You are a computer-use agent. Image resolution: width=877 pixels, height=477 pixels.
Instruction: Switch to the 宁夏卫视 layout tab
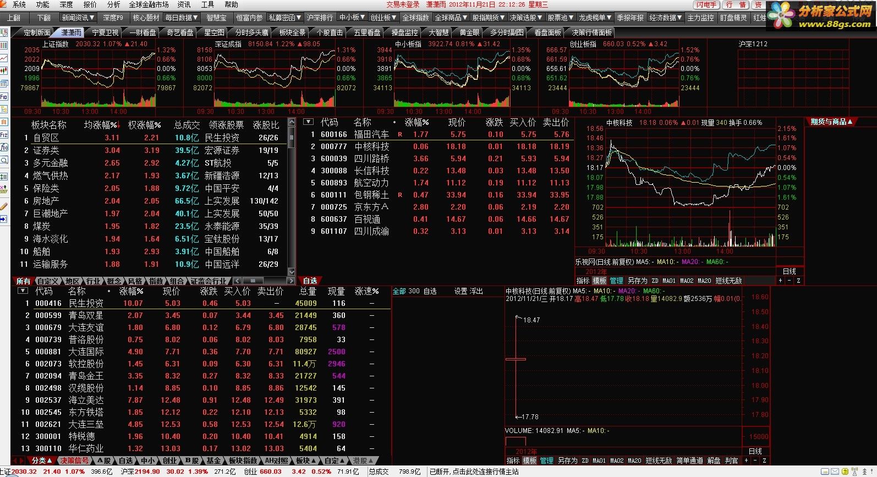(105, 32)
